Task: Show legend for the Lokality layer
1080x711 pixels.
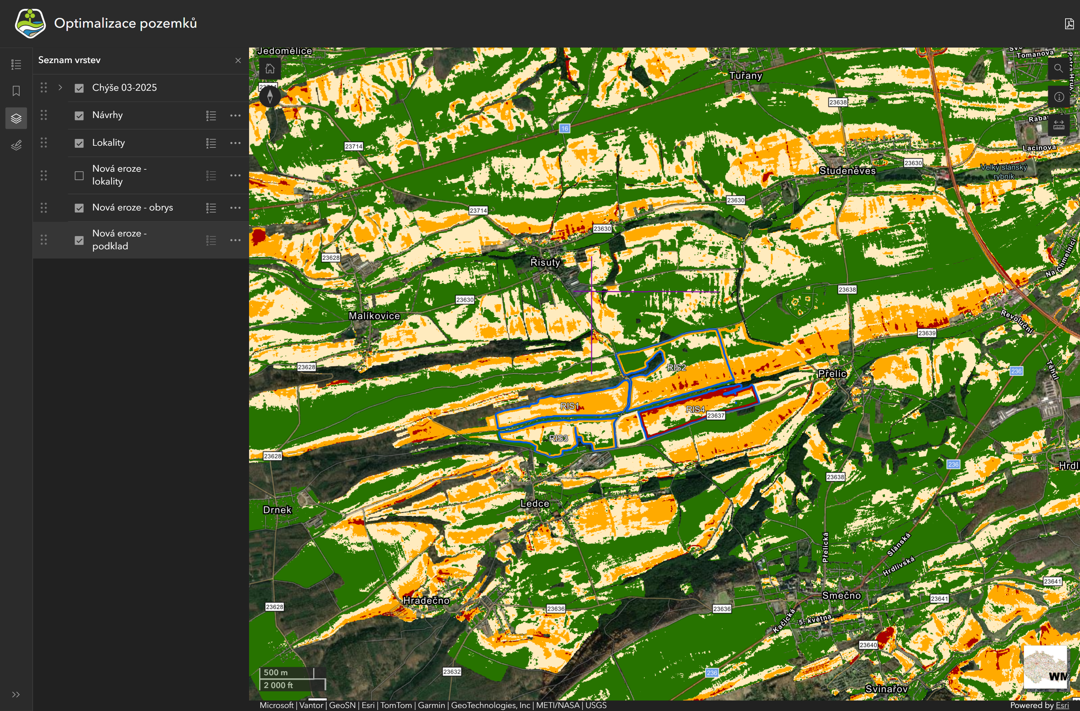Action: (211, 143)
